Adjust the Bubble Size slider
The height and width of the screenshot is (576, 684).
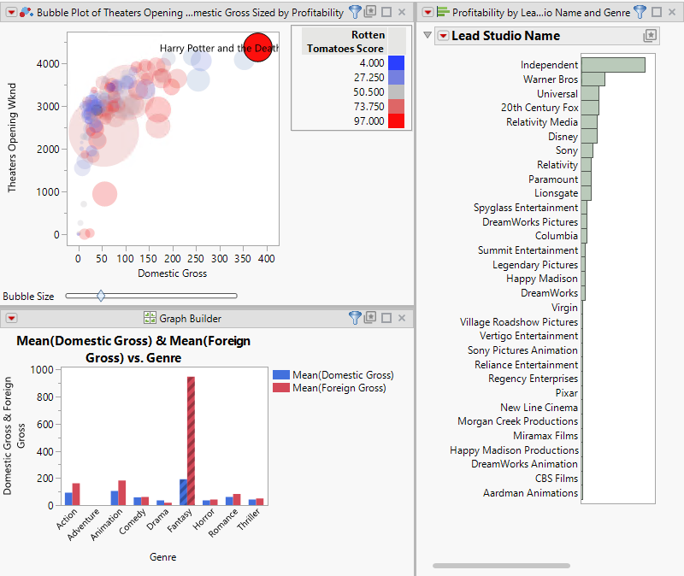(x=101, y=296)
